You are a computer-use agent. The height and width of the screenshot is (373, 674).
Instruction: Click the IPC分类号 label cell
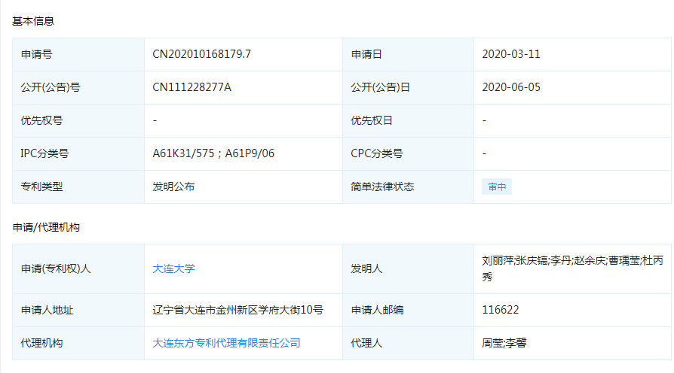point(44,153)
